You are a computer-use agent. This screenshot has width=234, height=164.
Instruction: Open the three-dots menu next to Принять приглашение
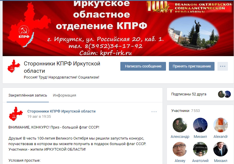[x=222, y=66]
